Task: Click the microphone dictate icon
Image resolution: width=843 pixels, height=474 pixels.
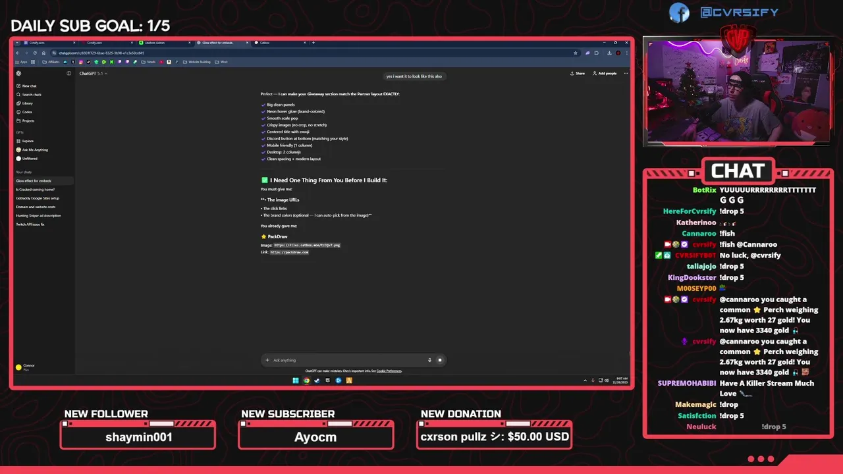Action: [x=429, y=360]
